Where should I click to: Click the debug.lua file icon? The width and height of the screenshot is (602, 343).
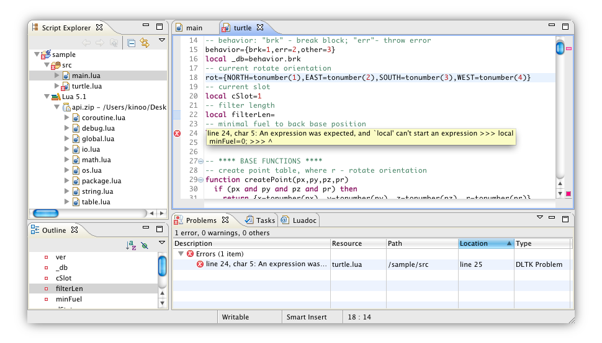tap(76, 128)
